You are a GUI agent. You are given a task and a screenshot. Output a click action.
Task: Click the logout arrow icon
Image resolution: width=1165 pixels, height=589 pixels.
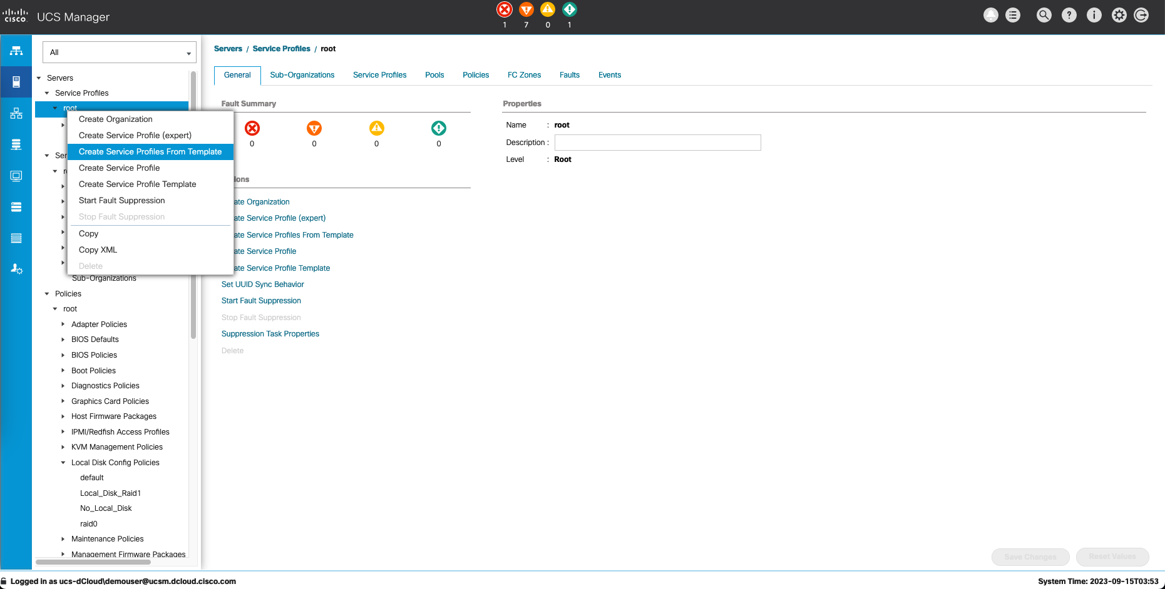[x=1141, y=16]
